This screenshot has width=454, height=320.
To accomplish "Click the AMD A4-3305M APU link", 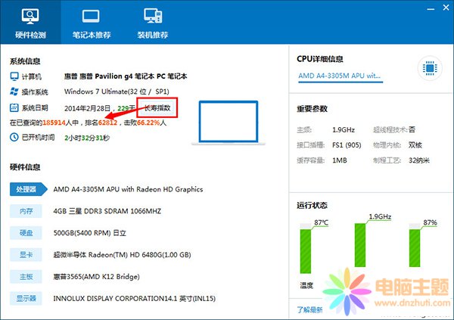I will tap(340, 76).
